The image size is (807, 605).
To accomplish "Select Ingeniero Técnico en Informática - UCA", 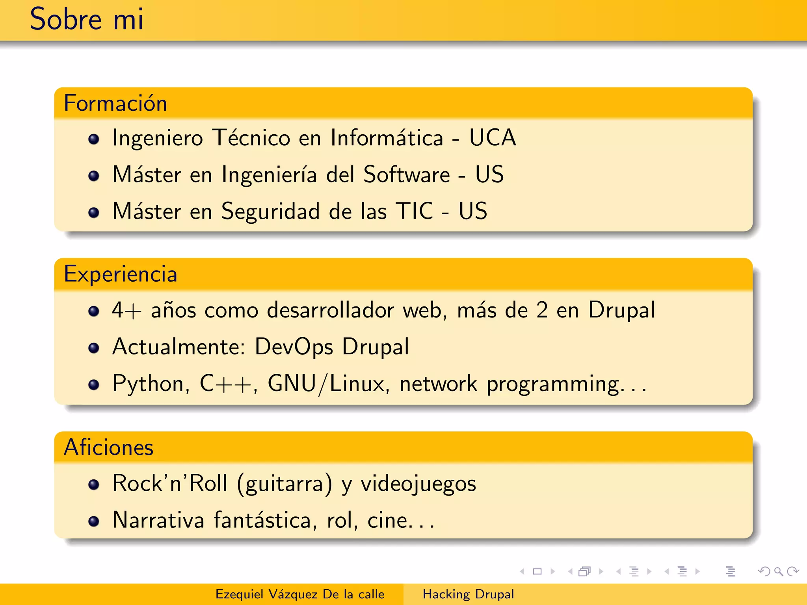I will coord(314,138).
